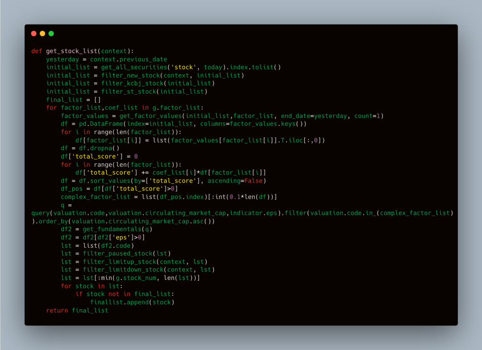482x350 pixels.
Task: Click 'columns=factor_values.keys()' argument
Action: coord(251,124)
